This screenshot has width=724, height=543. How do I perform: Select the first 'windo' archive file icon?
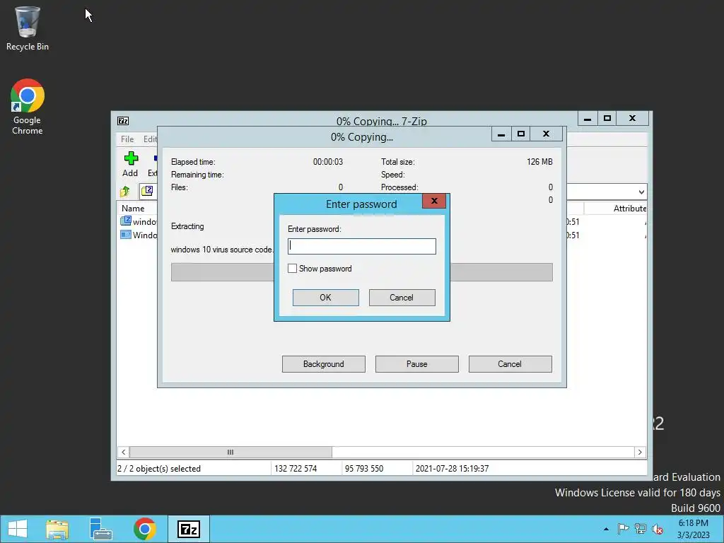point(126,221)
